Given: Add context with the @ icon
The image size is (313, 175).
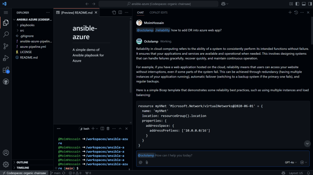Looking at the screenshot, I should pyautogui.click(x=141, y=162).
